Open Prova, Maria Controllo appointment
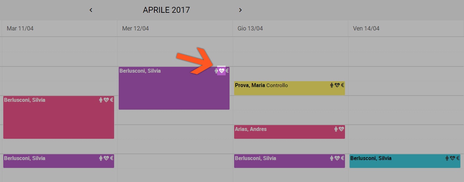 tap(289, 88)
